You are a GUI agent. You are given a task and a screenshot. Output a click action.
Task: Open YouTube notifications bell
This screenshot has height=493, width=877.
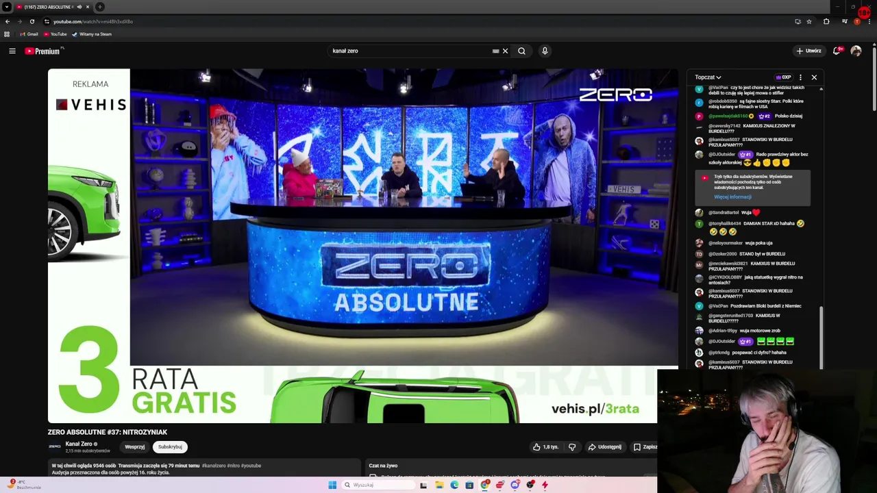837,51
